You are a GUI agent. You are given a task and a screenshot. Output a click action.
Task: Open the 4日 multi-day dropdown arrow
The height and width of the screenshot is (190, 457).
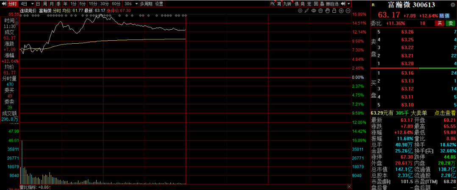click(x=31, y=3)
